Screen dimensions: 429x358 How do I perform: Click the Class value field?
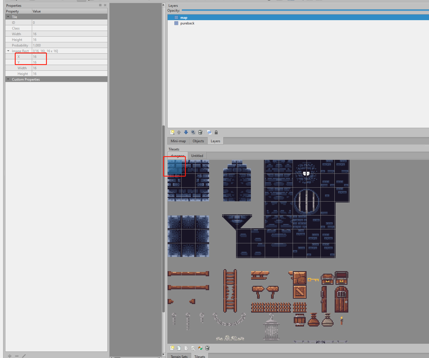tap(70, 28)
